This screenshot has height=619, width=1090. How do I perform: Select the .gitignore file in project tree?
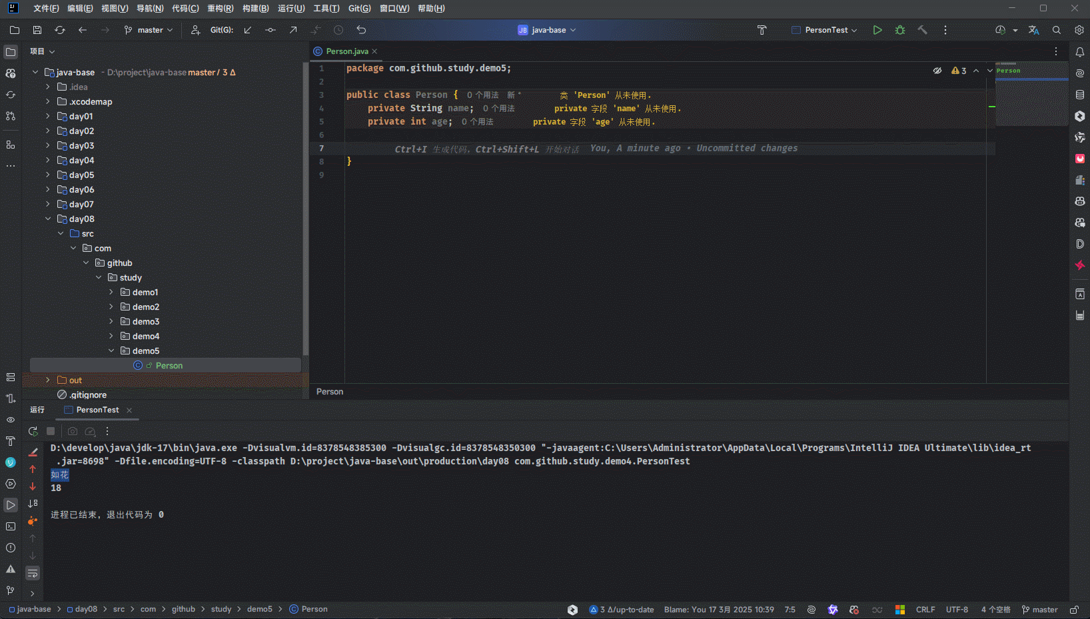click(88, 395)
